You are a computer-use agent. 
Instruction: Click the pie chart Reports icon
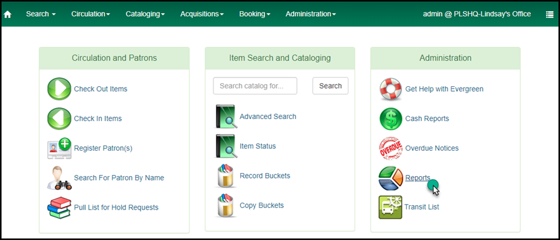391,178
